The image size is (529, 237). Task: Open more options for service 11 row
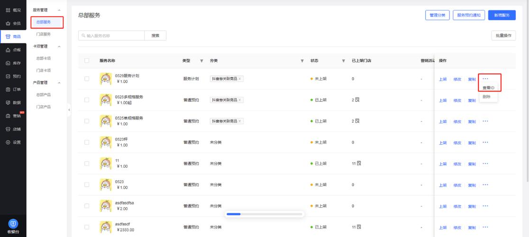click(485, 164)
